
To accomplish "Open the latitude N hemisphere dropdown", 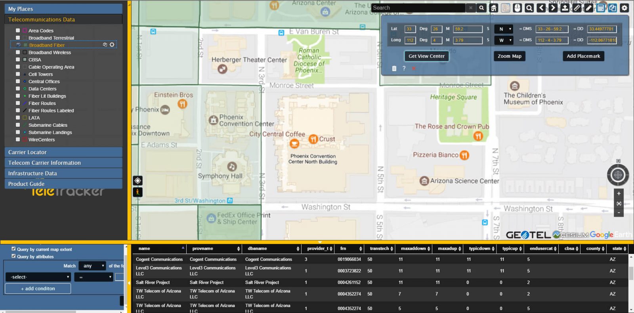I will click(x=504, y=29).
